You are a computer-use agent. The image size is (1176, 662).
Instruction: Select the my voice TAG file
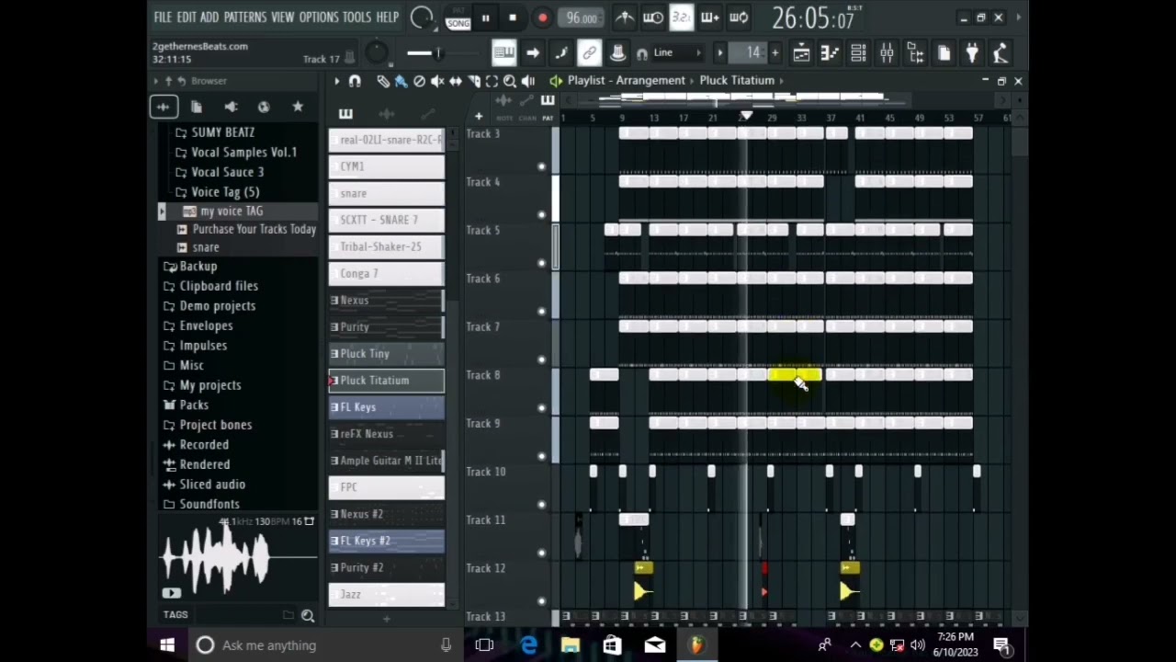[232, 211]
